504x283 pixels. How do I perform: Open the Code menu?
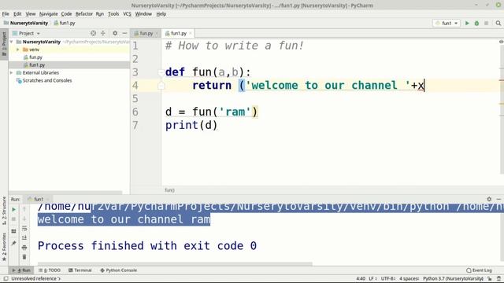(66, 14)
